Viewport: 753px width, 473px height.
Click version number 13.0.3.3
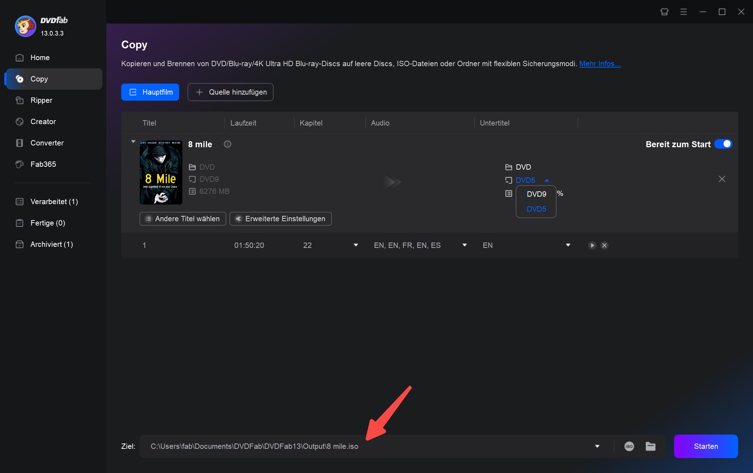[52, 33]
